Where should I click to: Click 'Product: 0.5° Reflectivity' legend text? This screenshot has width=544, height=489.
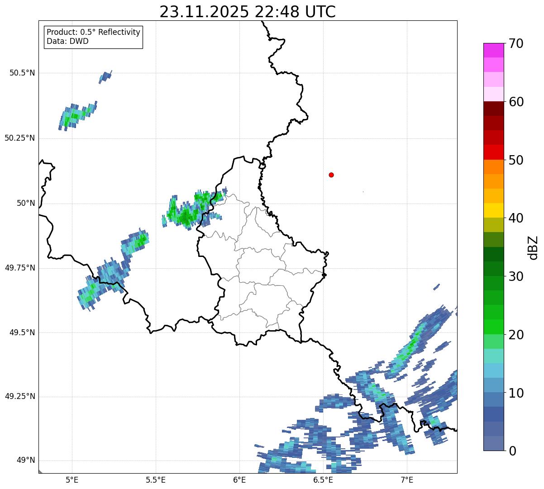click(x=93, y=33)
